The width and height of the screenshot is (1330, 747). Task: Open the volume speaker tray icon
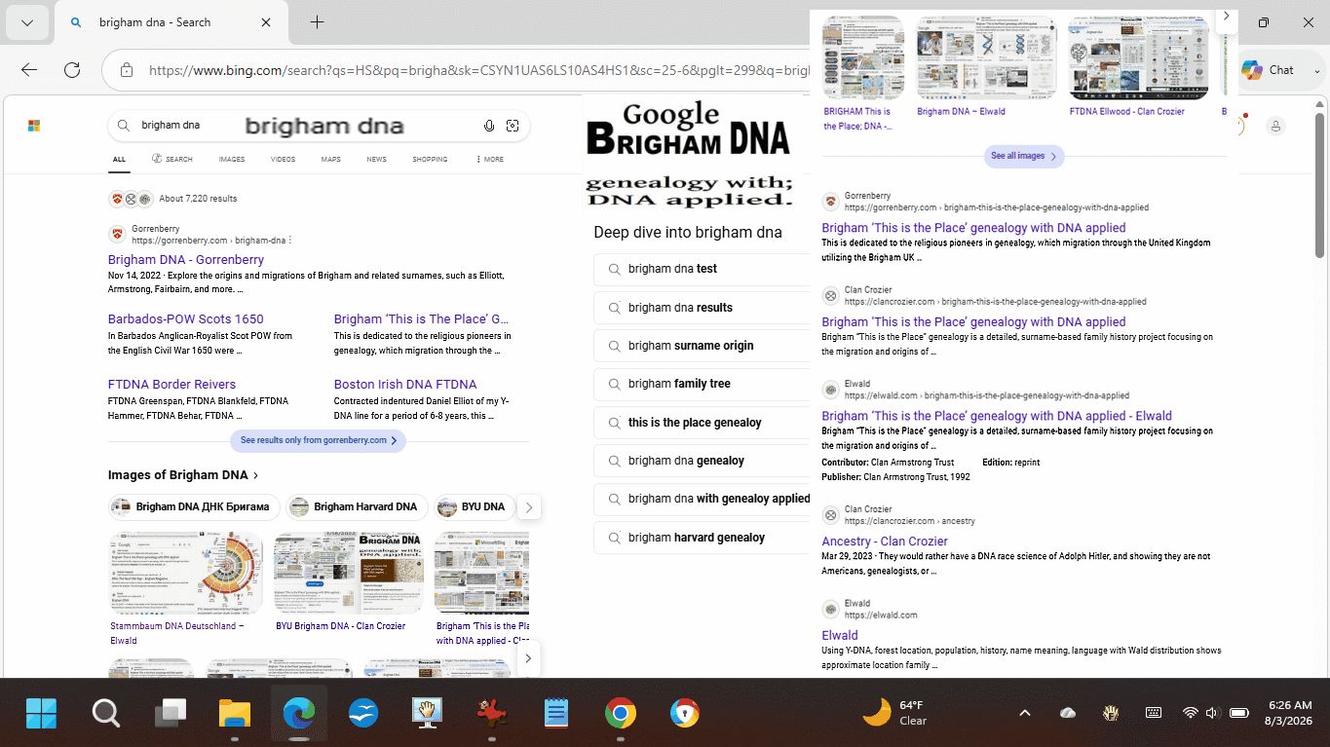1213,713
